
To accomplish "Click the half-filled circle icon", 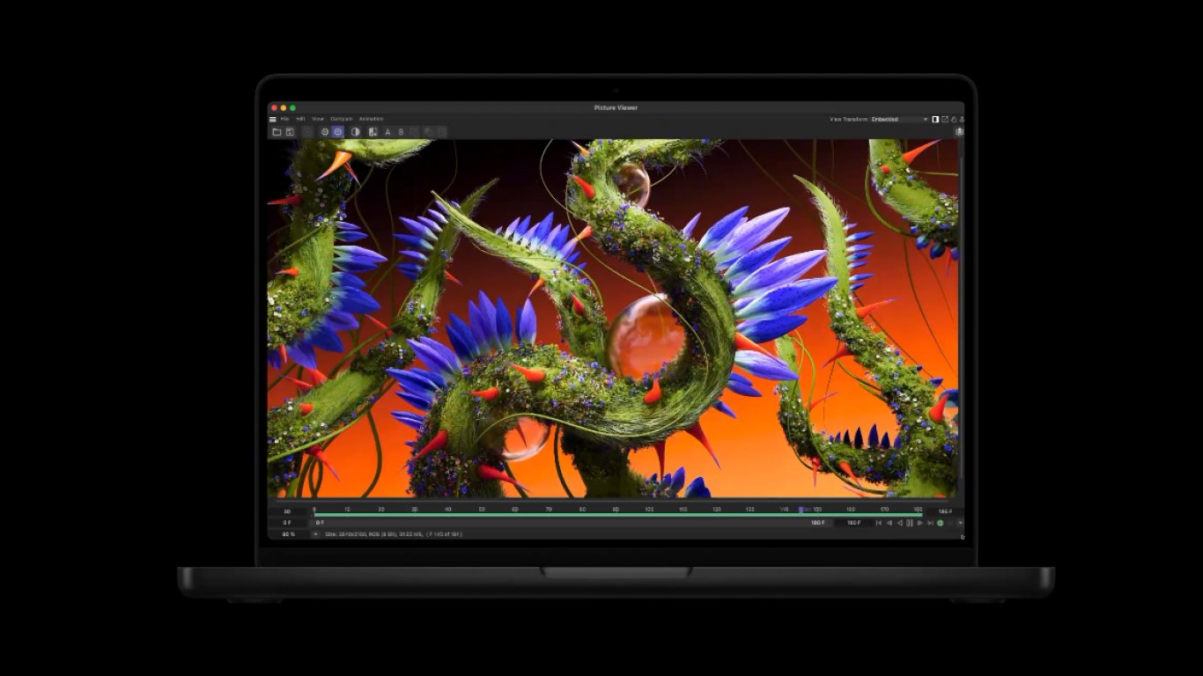I will tap(355, 132).
